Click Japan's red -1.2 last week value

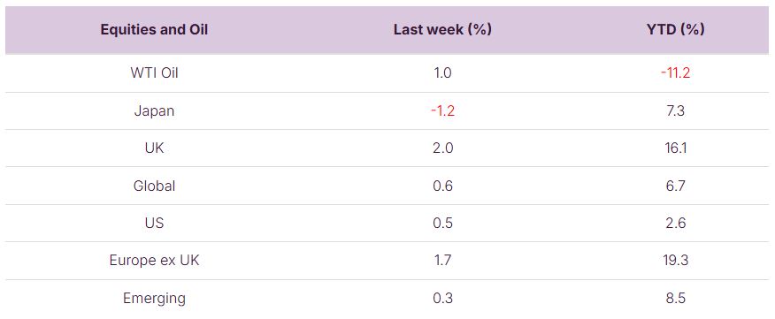(x=442, y=110)
